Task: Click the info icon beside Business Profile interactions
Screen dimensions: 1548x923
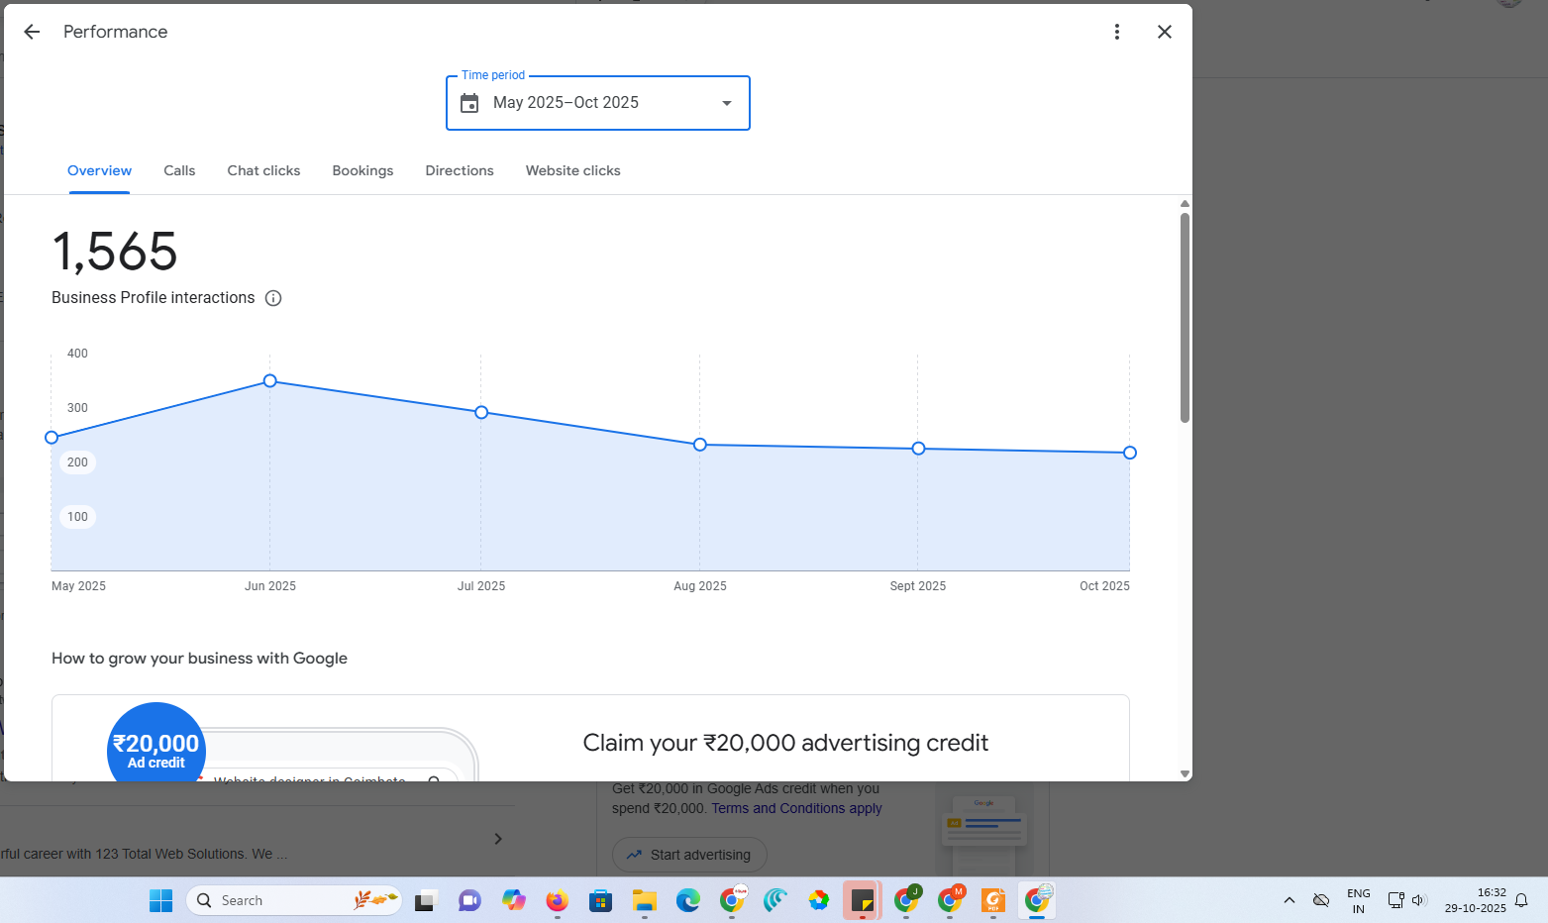Action: 273,298
